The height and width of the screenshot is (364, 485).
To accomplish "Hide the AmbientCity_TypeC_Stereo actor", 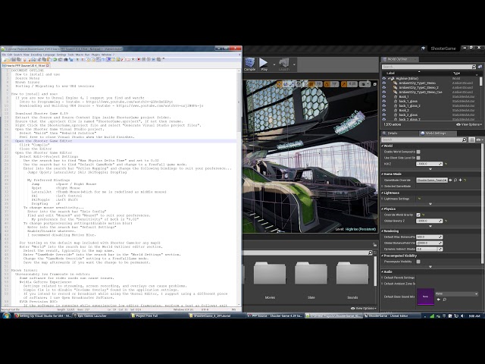I will tap(384, 83).
